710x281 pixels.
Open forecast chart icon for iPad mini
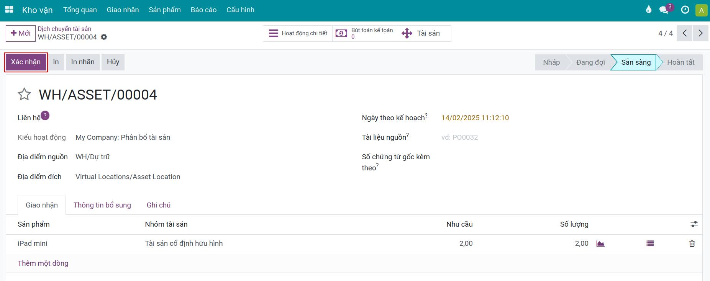click(x=600, y=243)
